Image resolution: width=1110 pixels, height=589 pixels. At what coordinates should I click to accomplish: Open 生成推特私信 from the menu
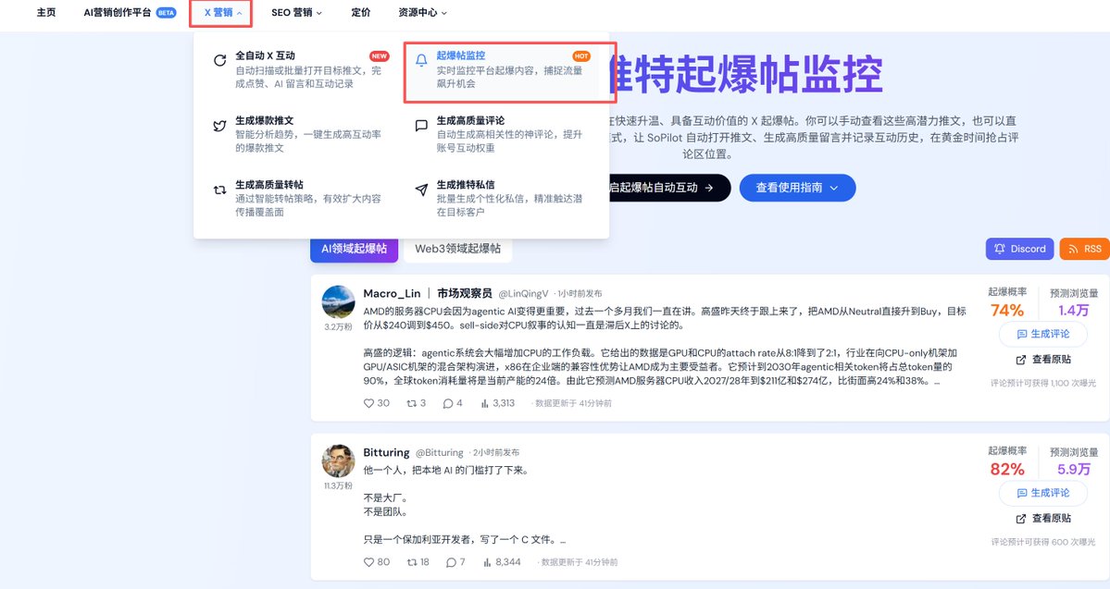[503, 198]
